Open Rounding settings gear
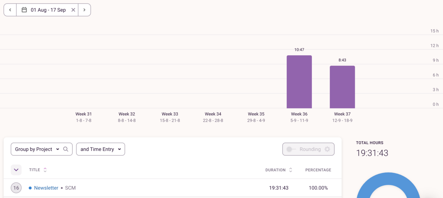The height and width of the screenshot is (198, 443). (327, 149)
